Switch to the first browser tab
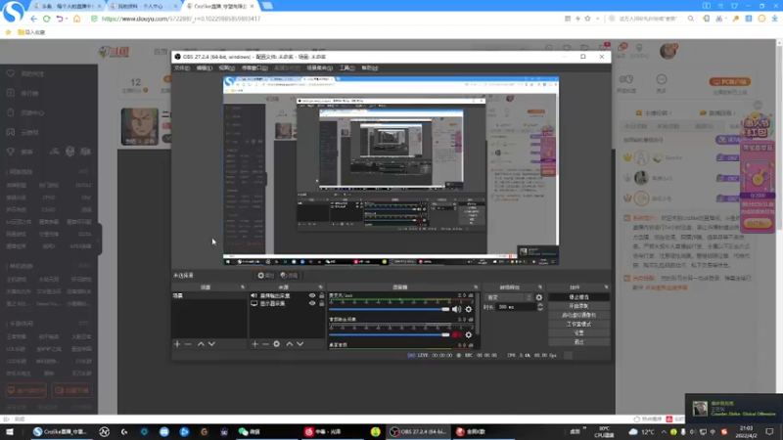Screen dimensions: 783x440 [x=67, y=6]
